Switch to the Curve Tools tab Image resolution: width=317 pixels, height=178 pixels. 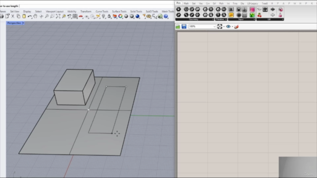coord(102,11)
